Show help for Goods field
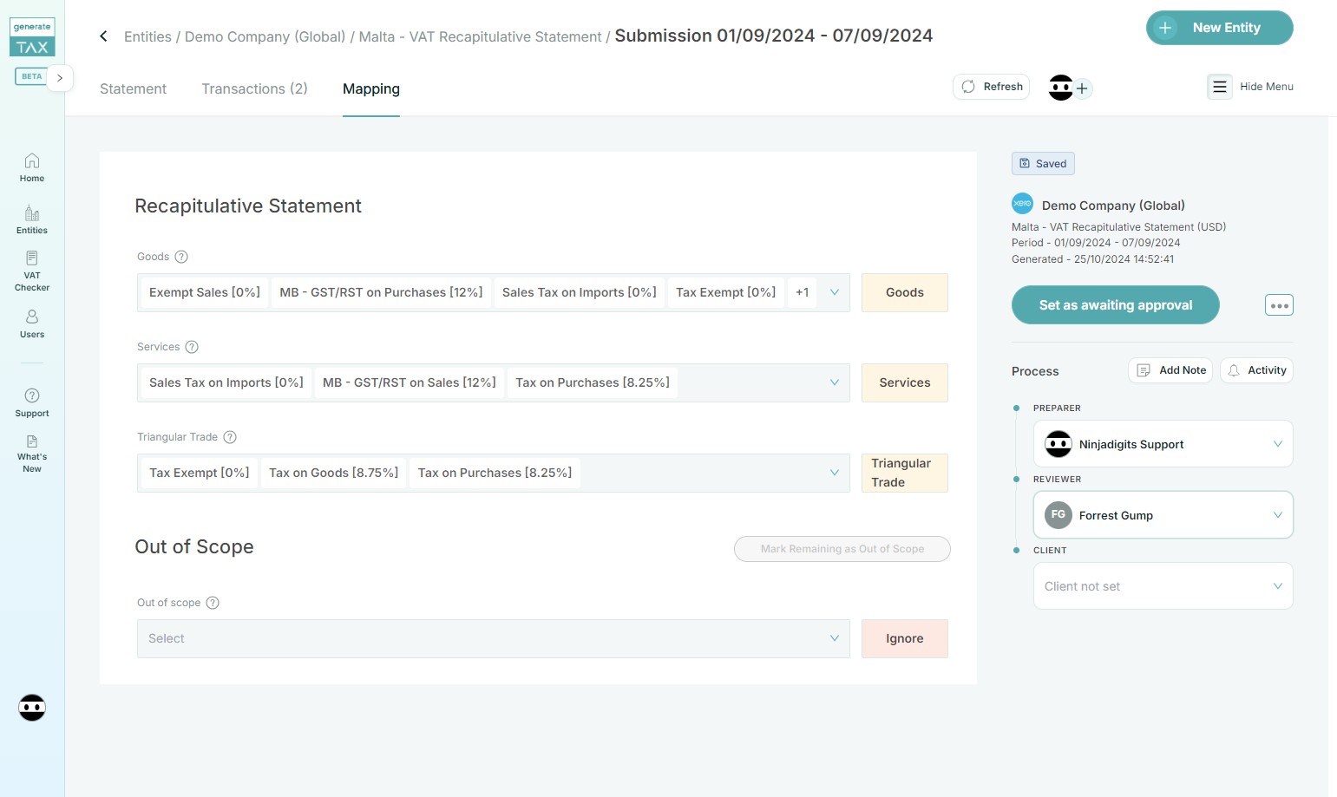The height and width of the screenshot is (797, 1337). pyautogui.click(x=181, y=257)
